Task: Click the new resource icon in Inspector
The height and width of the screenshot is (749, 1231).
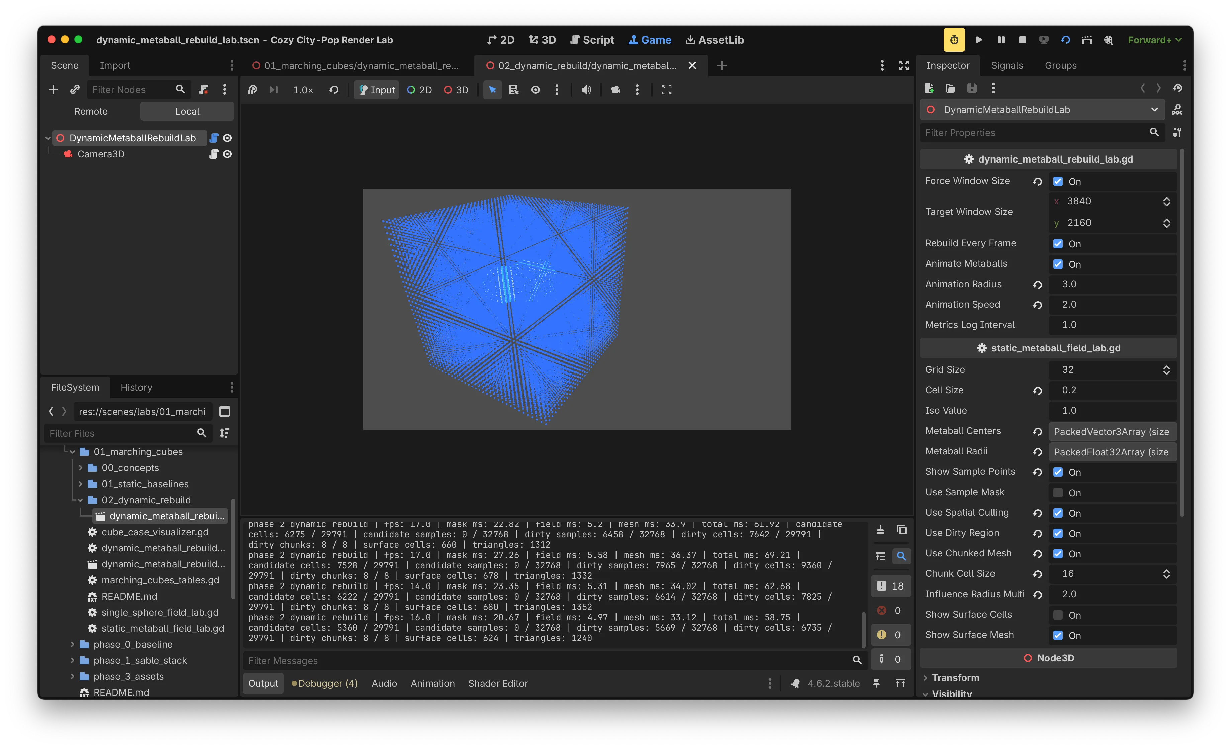Action: tap(929, 88)
